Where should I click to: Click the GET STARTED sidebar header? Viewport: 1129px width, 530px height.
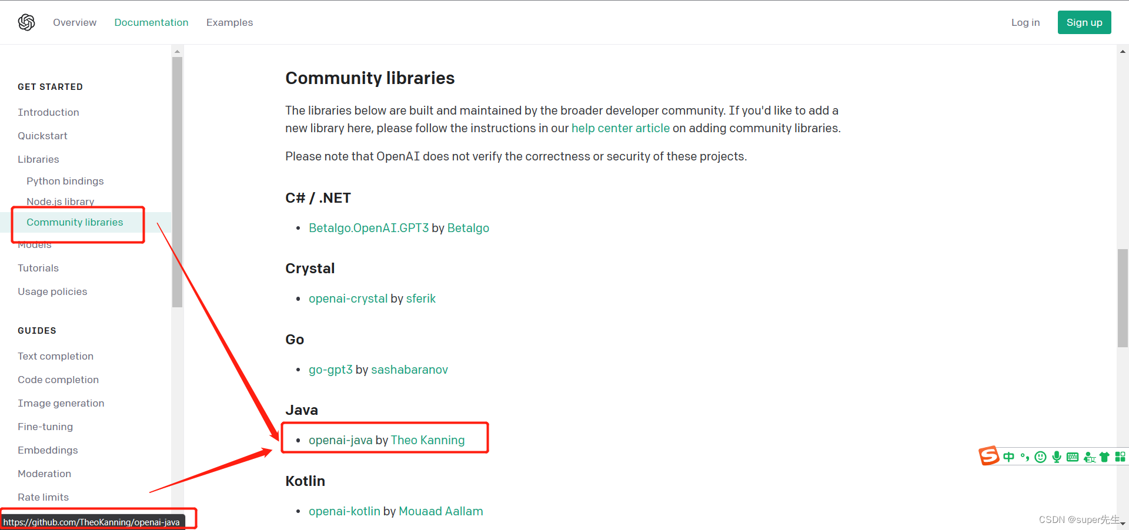[50, 87]
